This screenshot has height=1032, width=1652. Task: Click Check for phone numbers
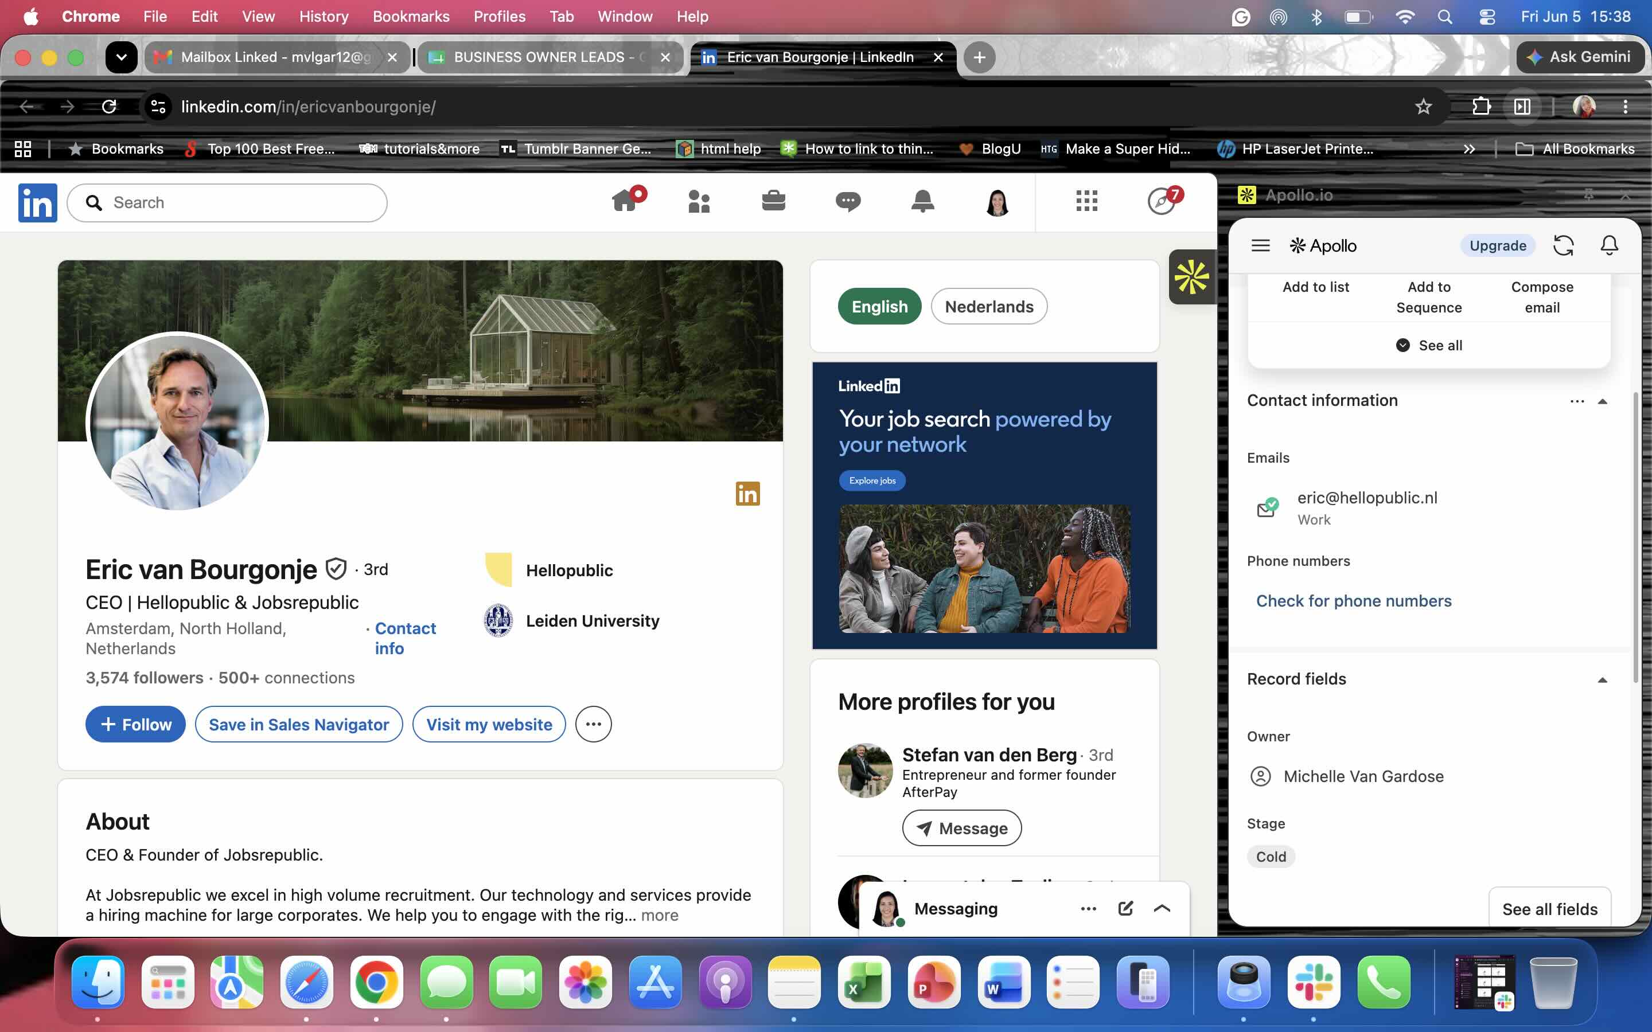[x=1354, y=601]
